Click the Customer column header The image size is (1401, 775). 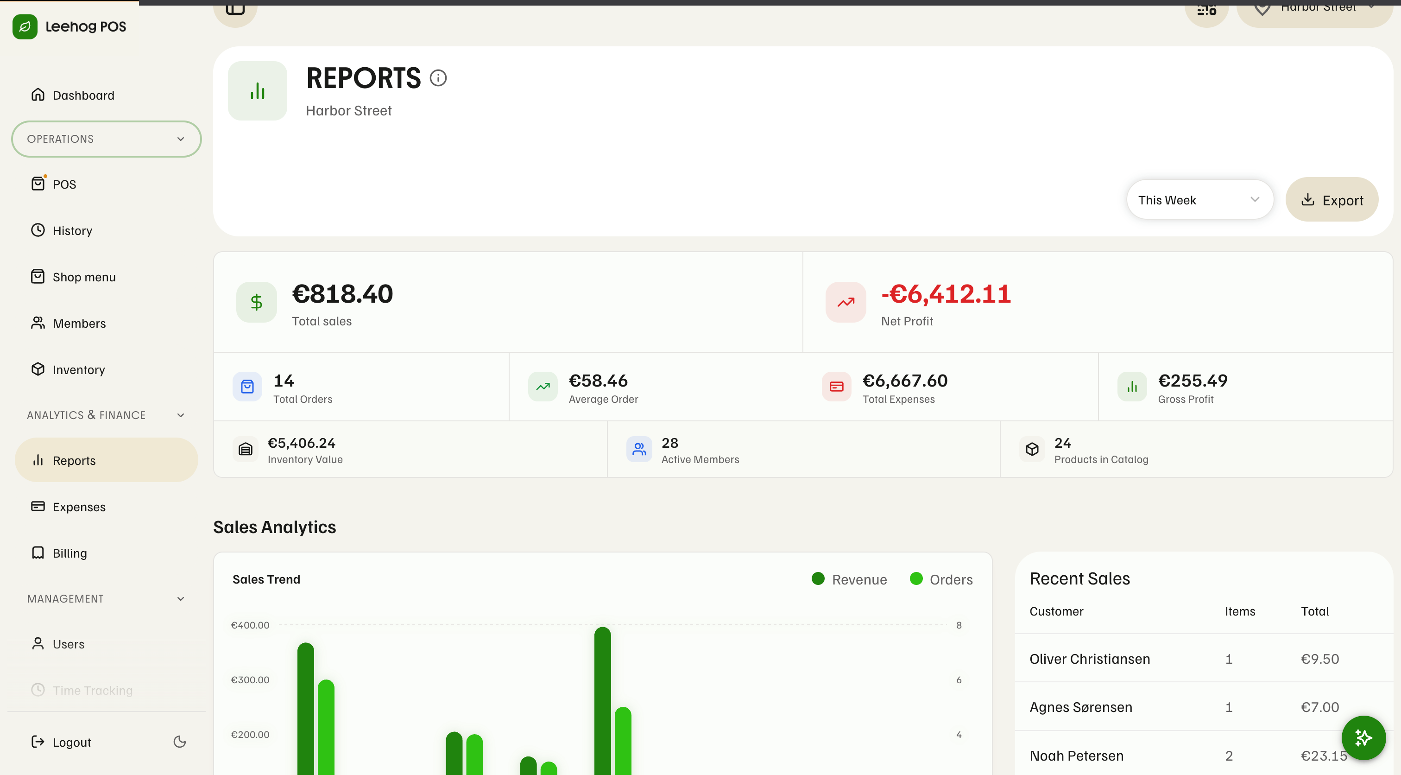tap(1056, 611)
